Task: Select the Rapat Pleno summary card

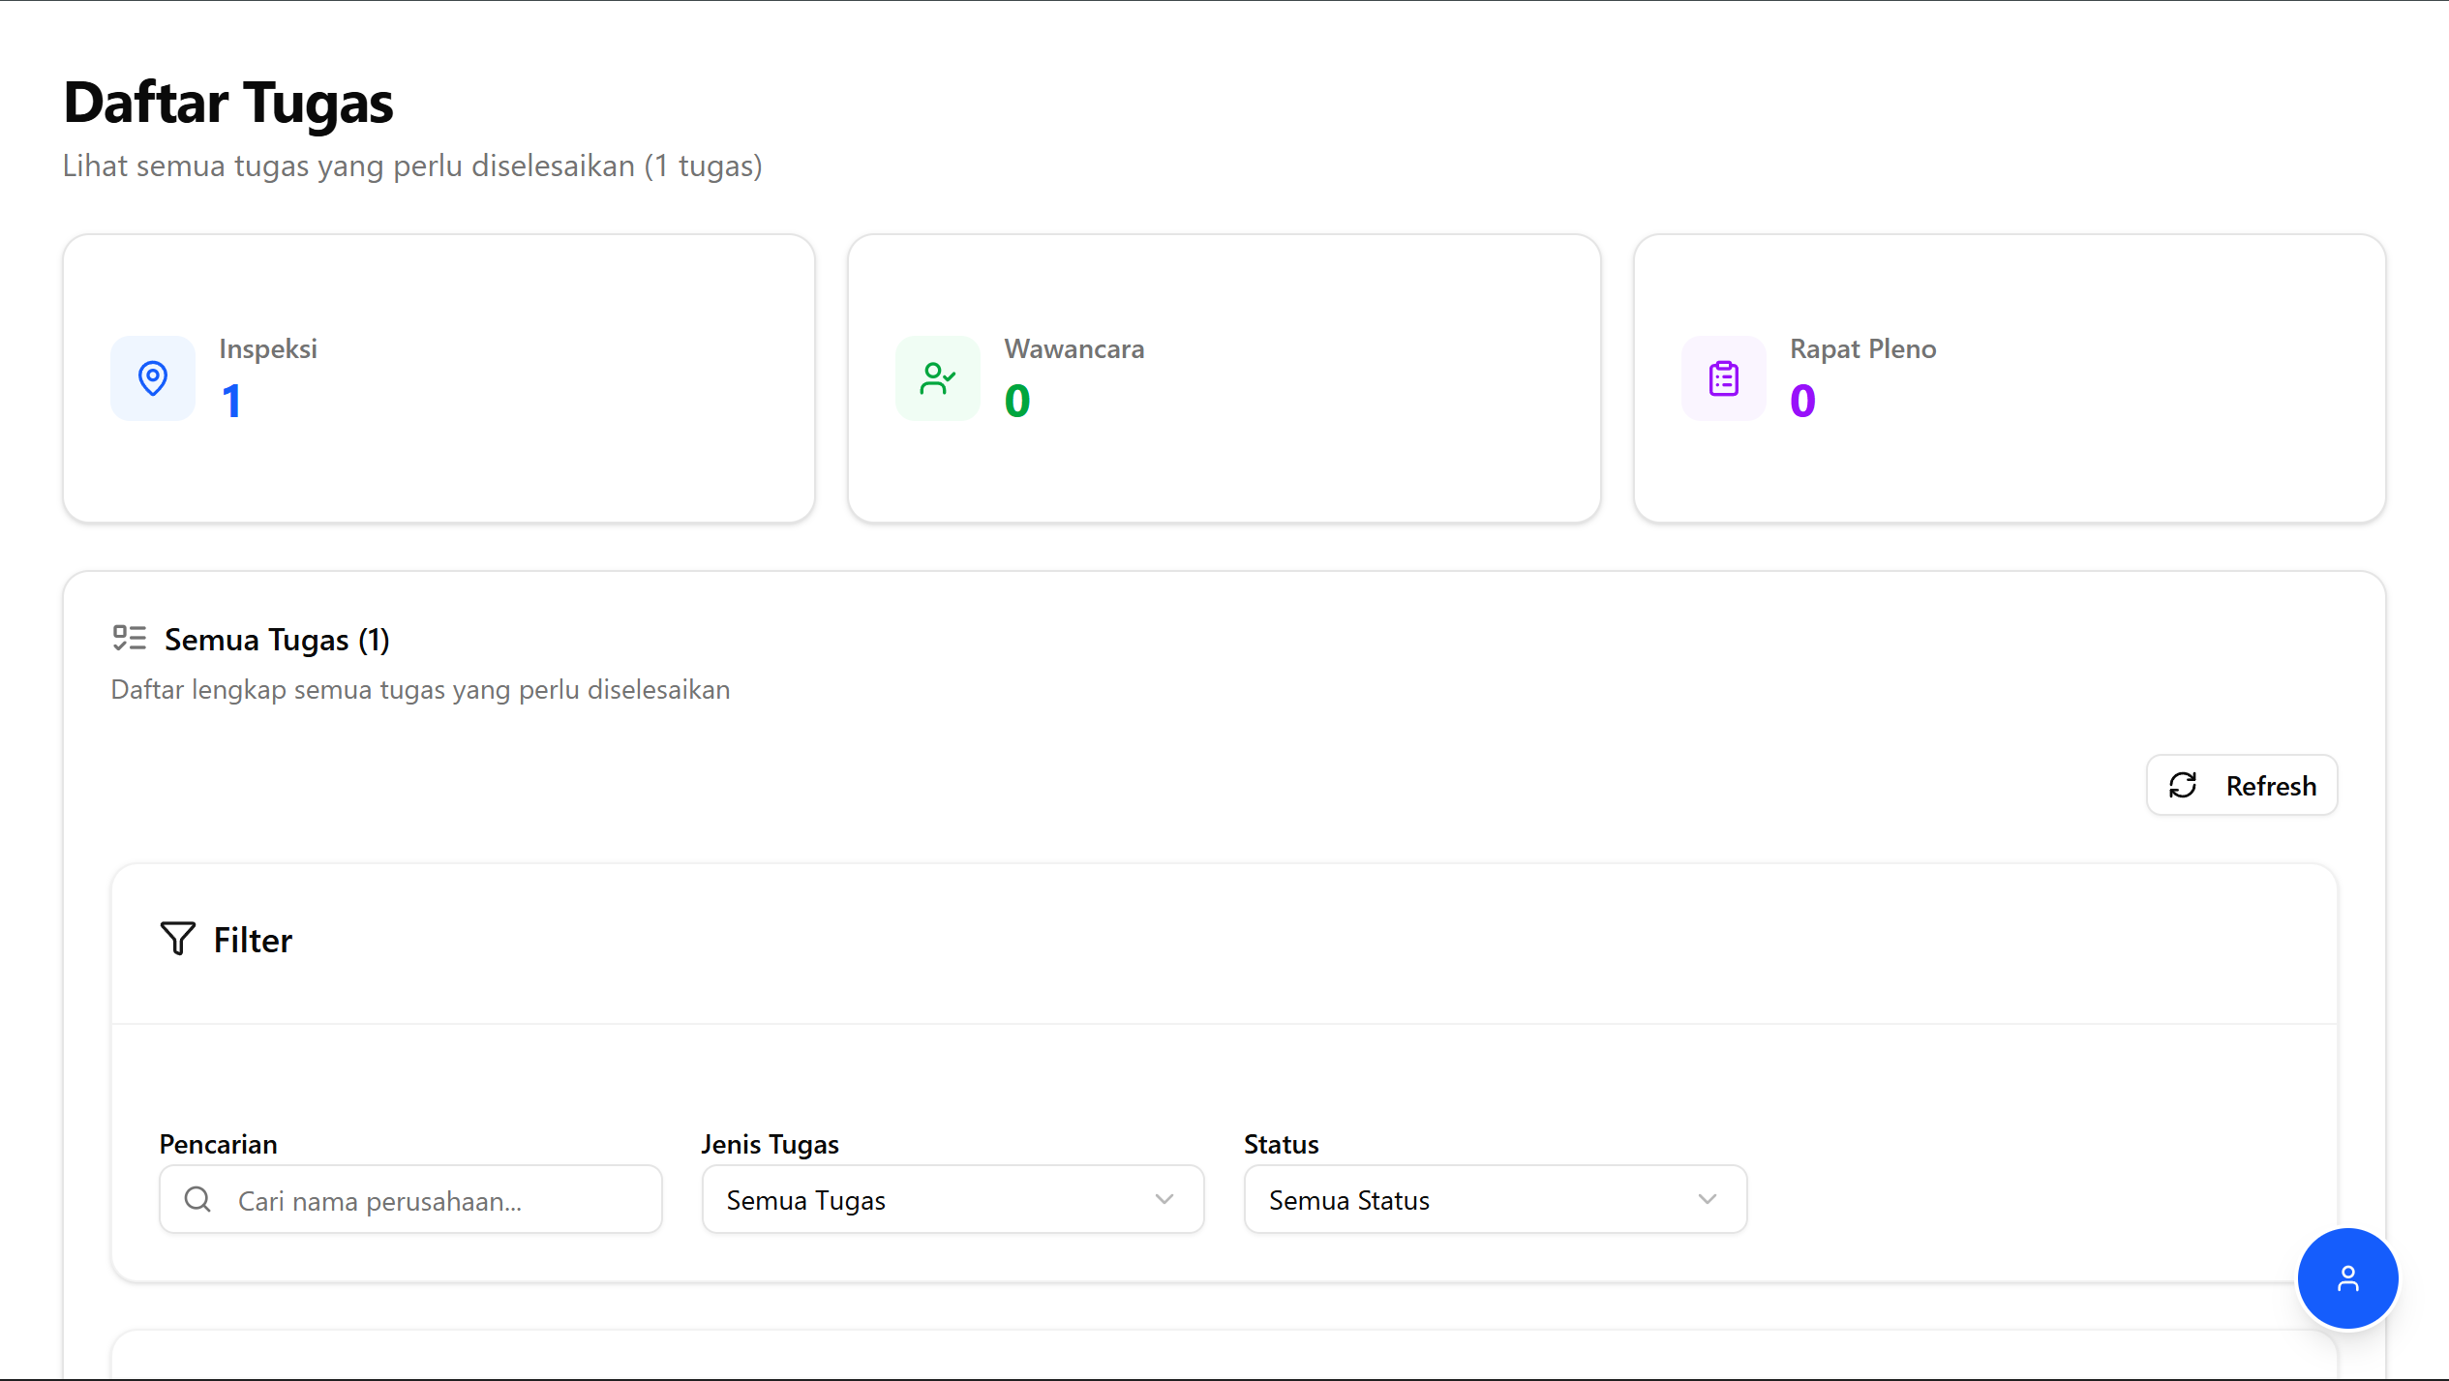Action: click(2009, 378)
